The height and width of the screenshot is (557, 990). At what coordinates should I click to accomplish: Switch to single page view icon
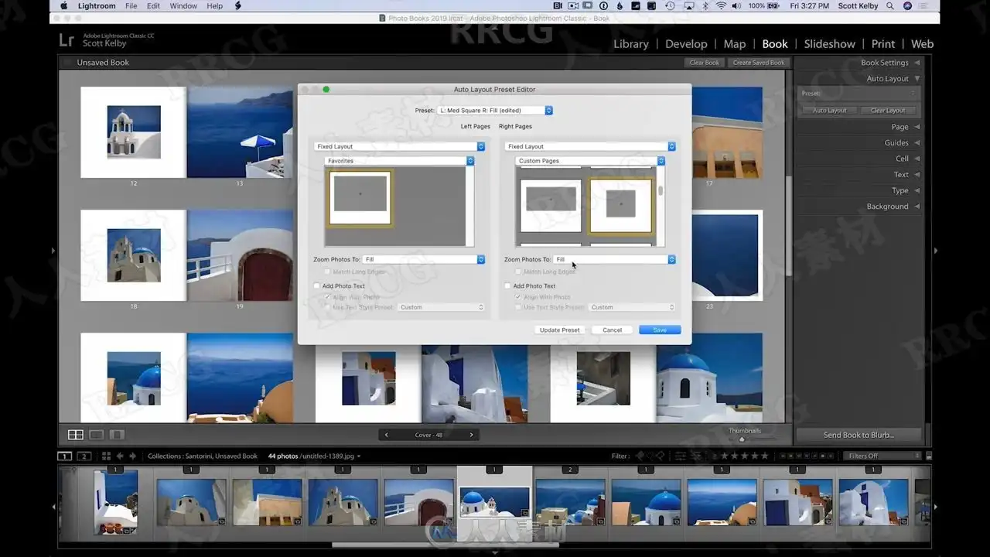117,435
